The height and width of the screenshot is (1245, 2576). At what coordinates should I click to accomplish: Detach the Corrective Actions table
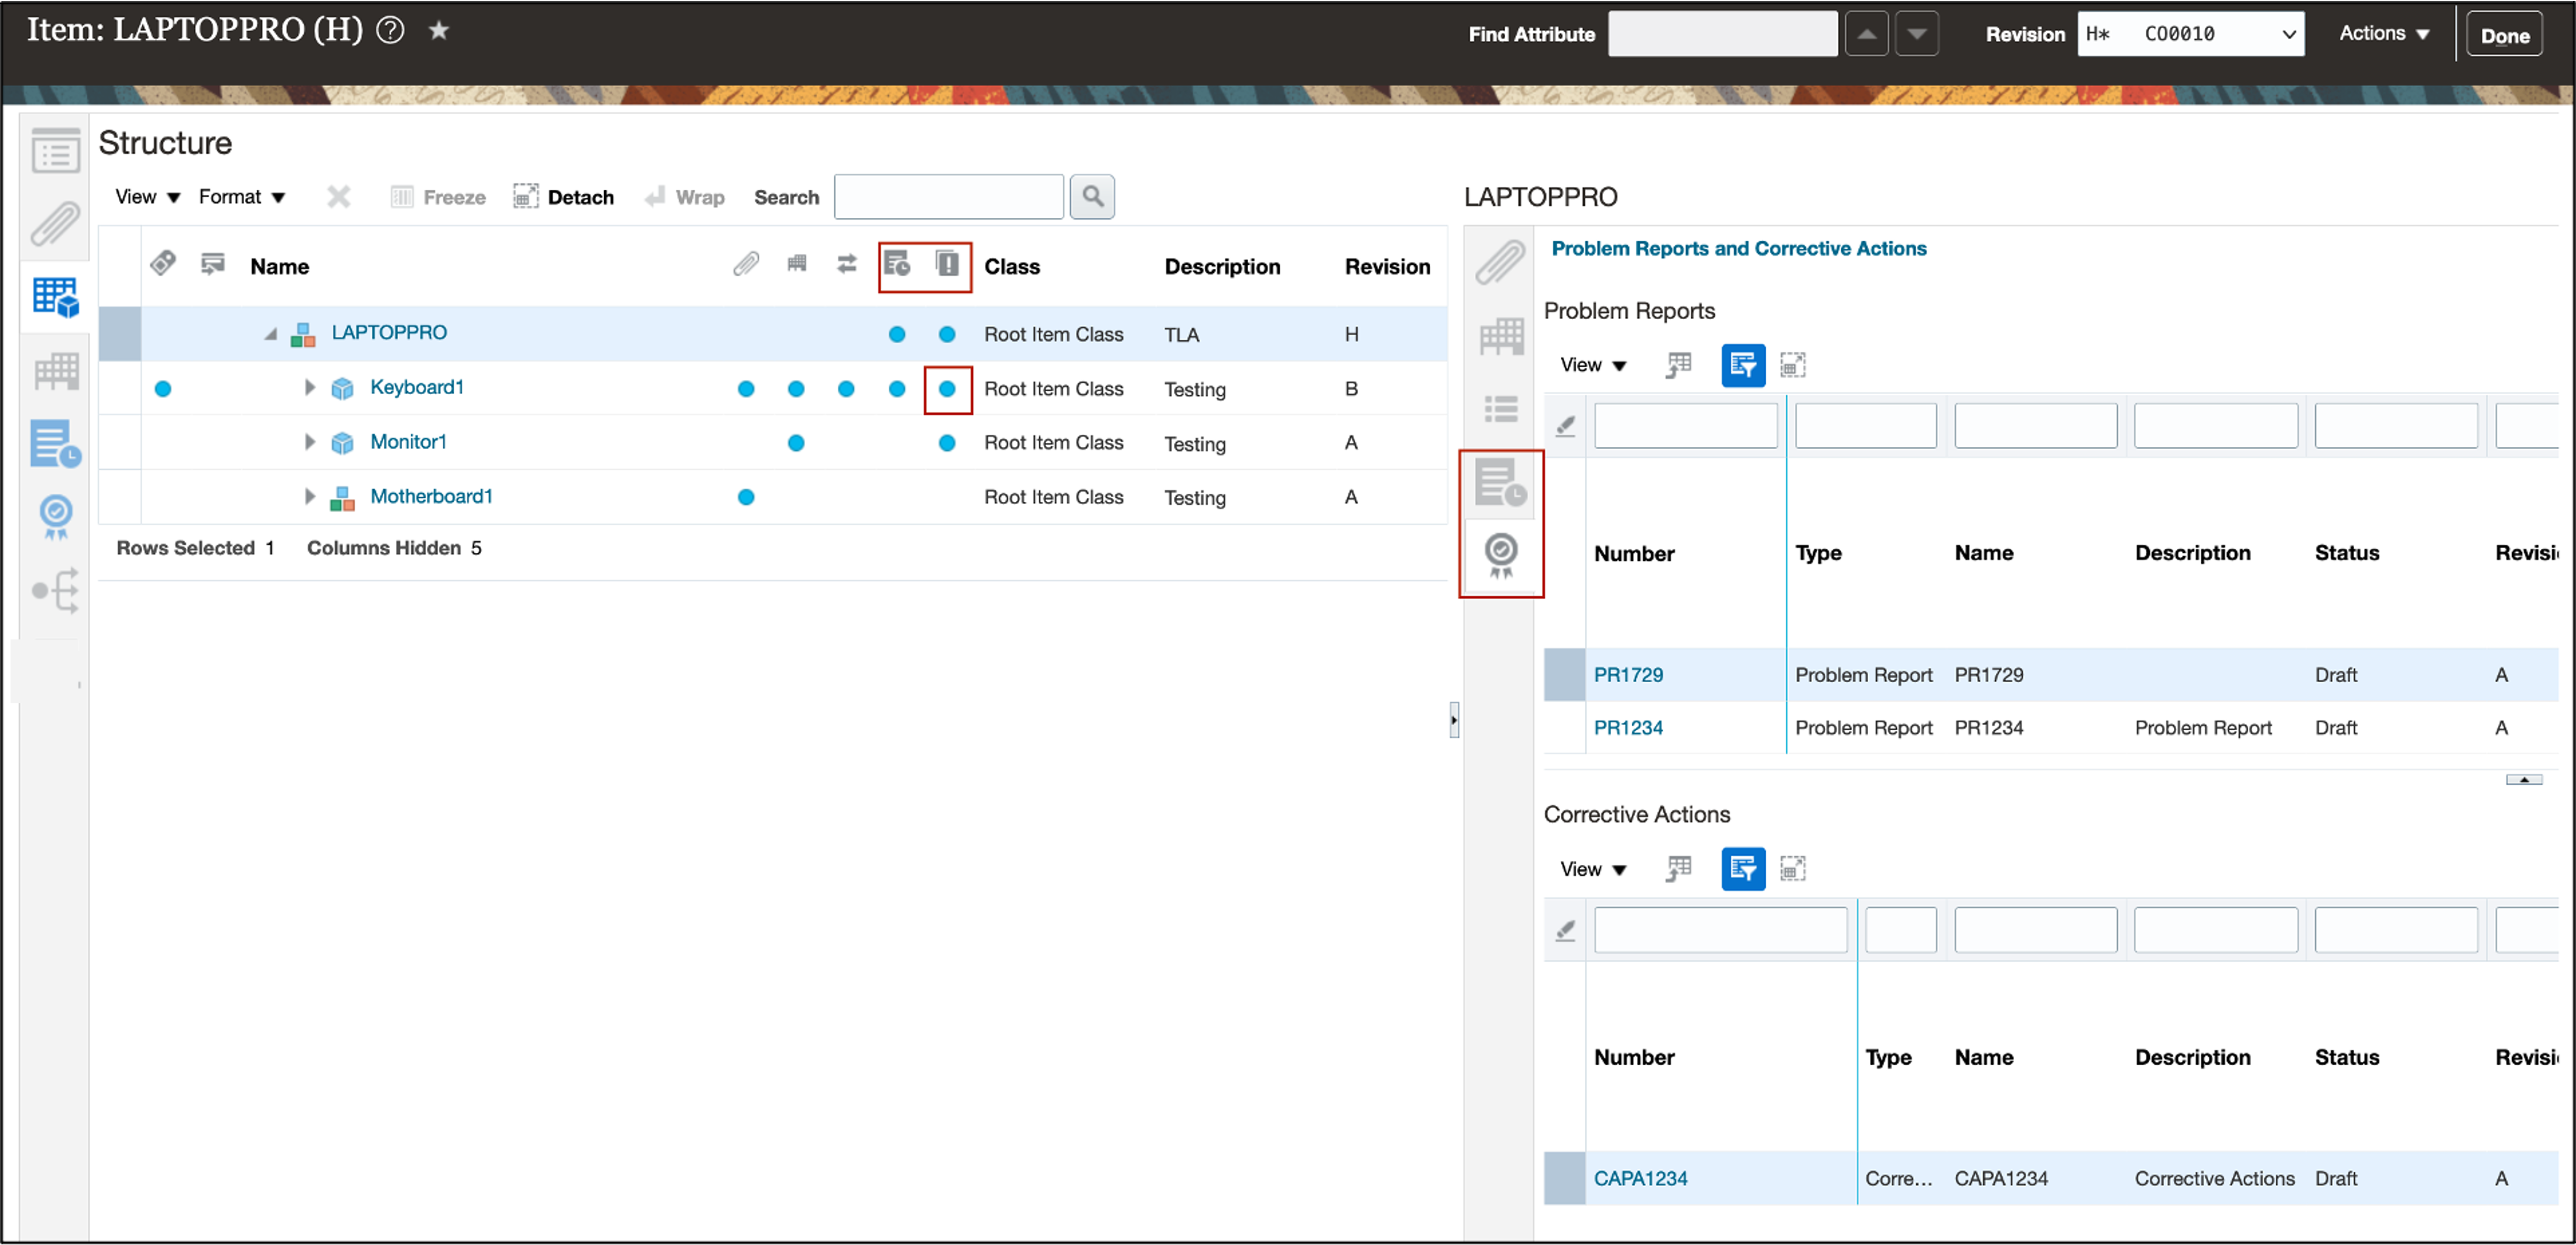point(1792,869)
